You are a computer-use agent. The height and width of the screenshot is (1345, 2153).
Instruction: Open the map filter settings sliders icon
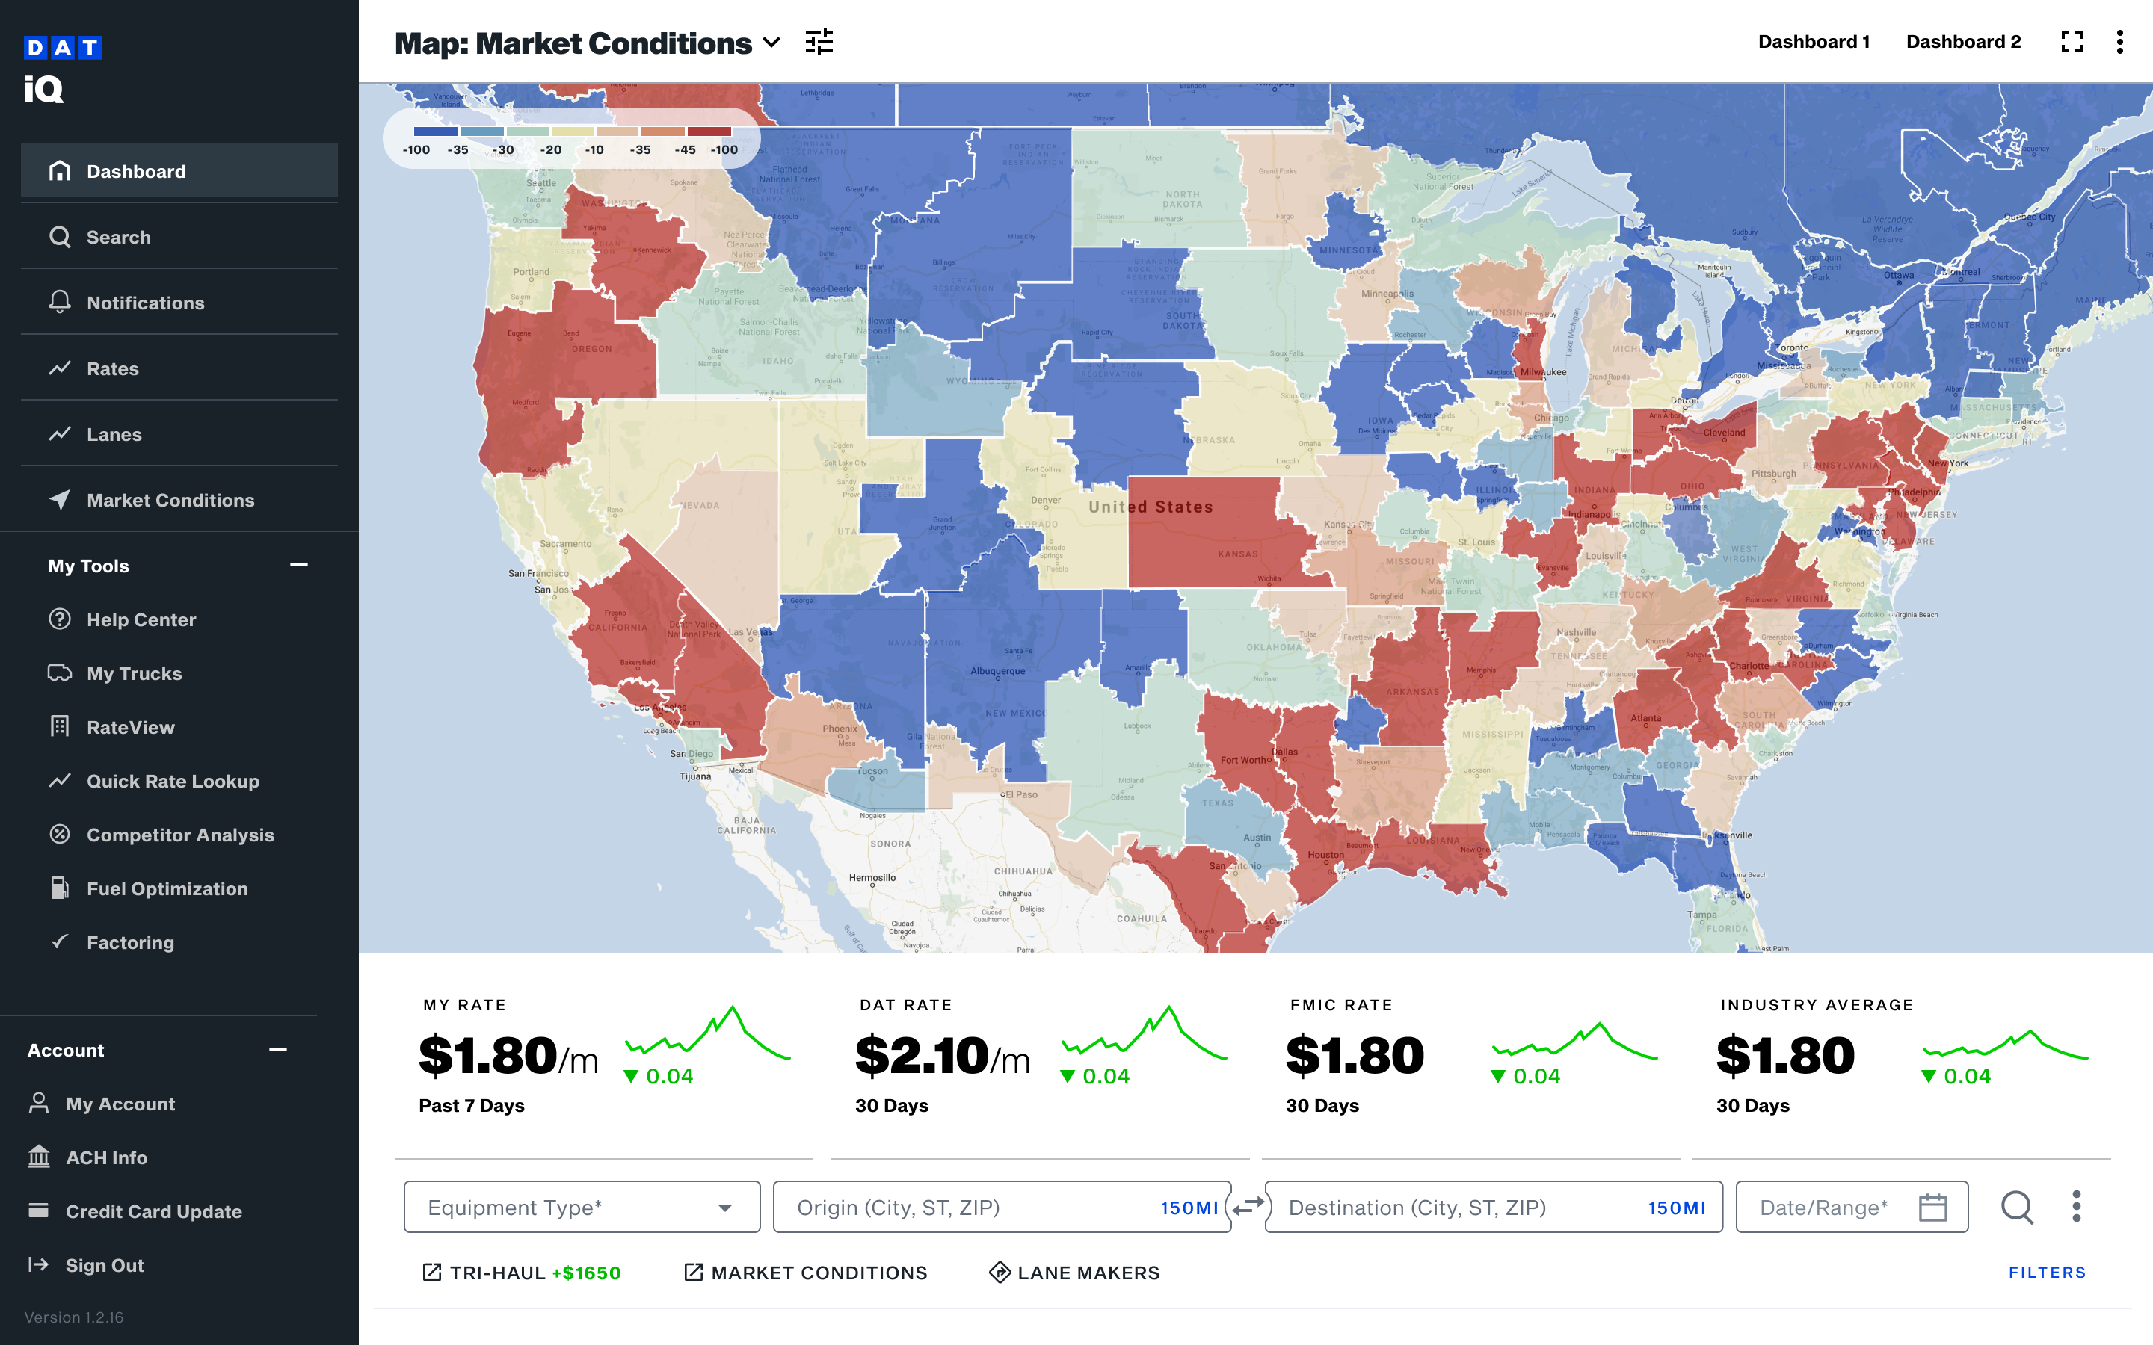pos(819,43)
